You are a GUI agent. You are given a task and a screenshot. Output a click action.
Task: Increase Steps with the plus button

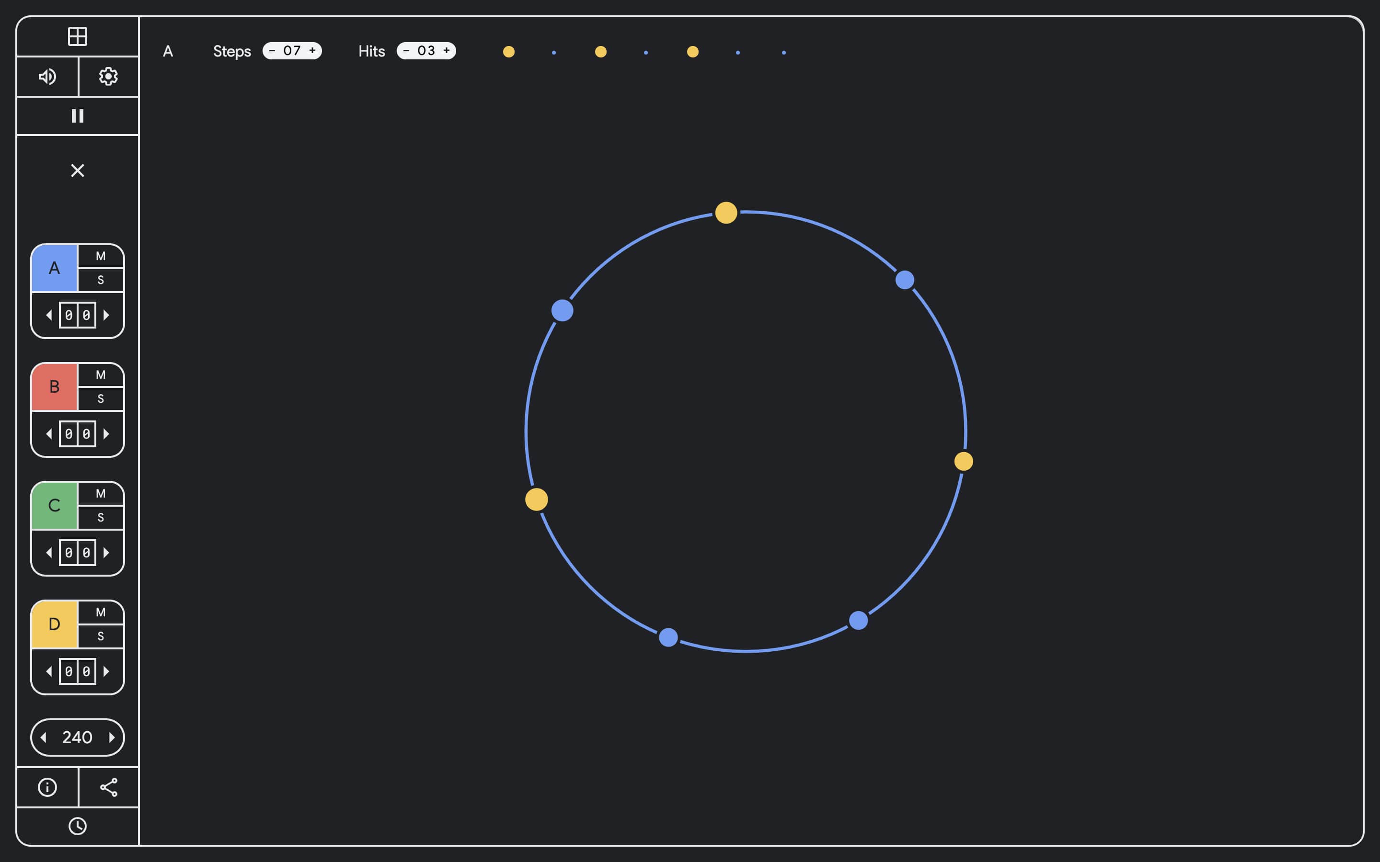pos(312,51)
